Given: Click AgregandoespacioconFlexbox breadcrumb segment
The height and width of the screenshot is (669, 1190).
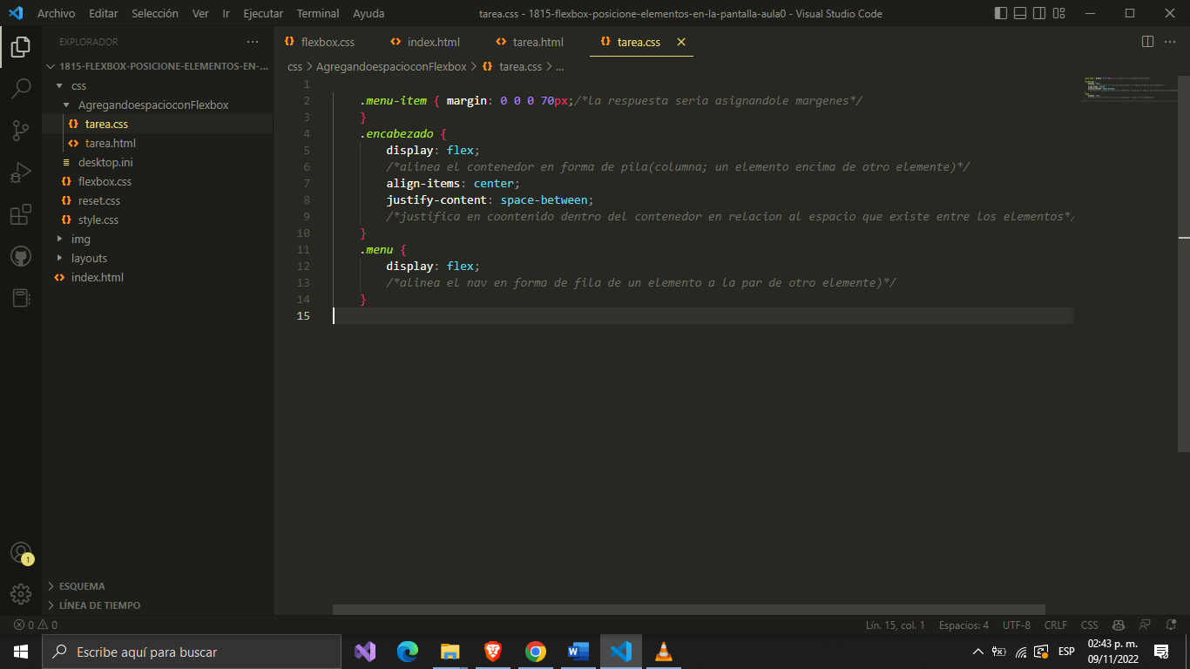Looking at the screenshot, I should [x=391, y=66].
